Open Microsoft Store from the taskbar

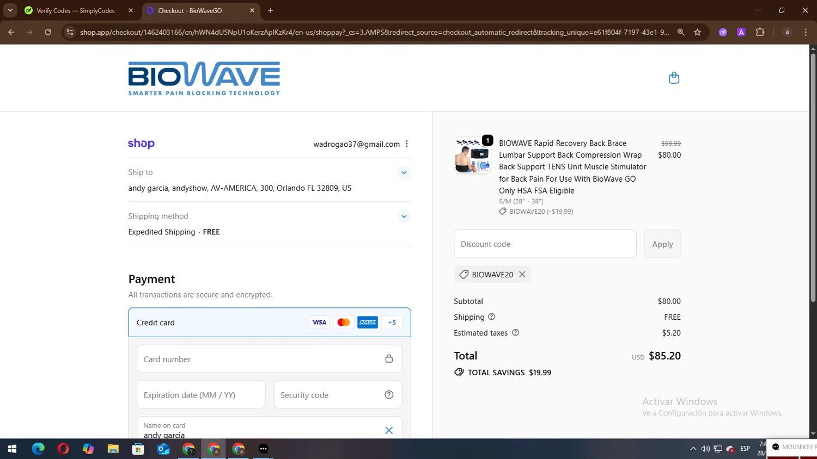pos(138,449)
